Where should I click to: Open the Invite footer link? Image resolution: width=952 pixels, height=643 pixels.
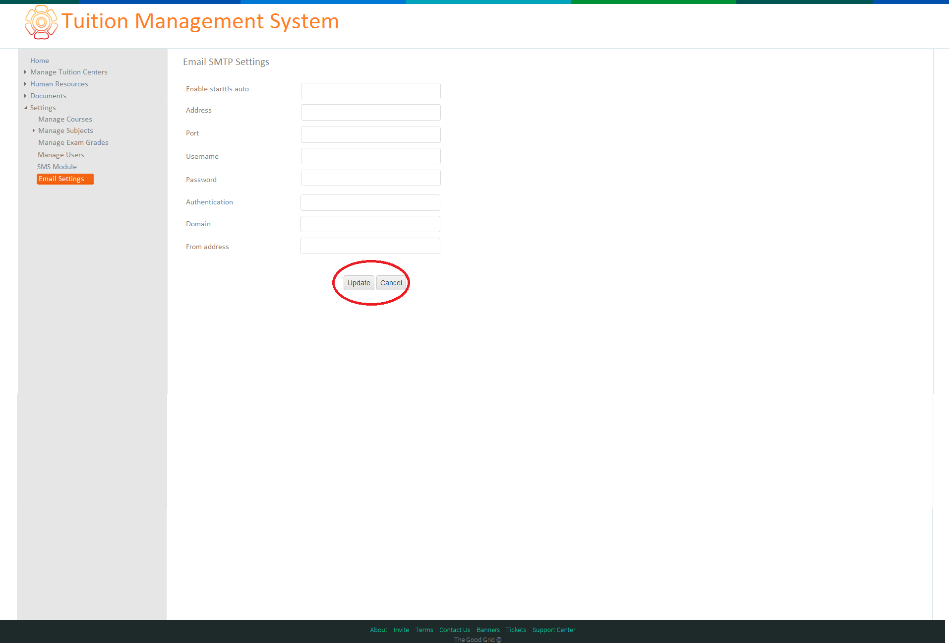[x=401, y=630]
